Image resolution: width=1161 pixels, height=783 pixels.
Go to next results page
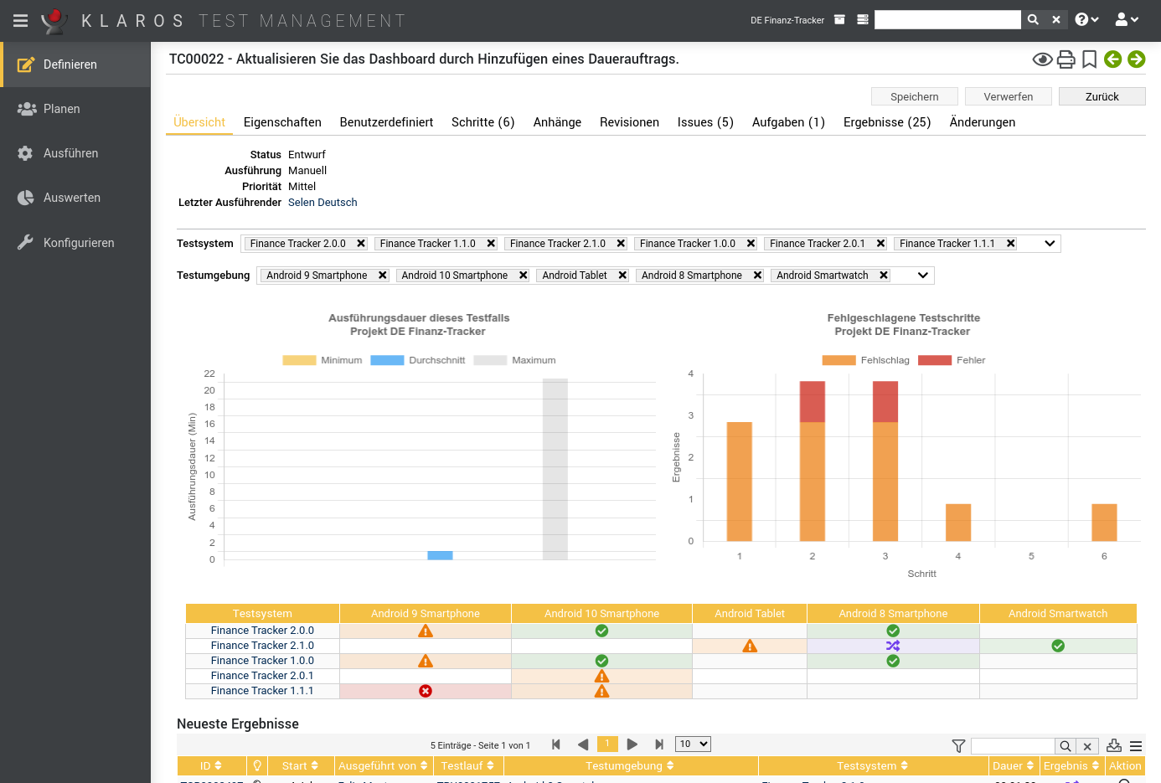point(632,744)
